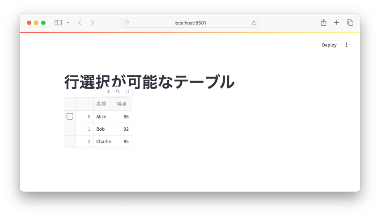Open the table search magnifier icon

(118, 91)
